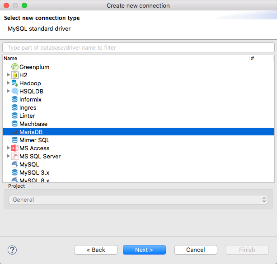
Task: Expand the MS Access tree node
Action: [8, 148]
